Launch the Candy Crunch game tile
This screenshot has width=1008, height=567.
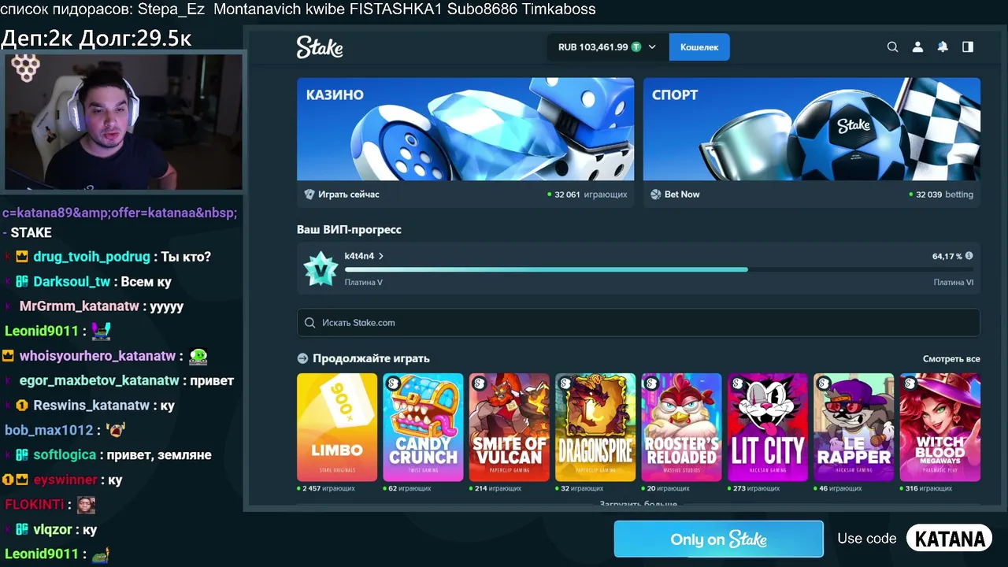pyautogui.click(x=423, y=427)
